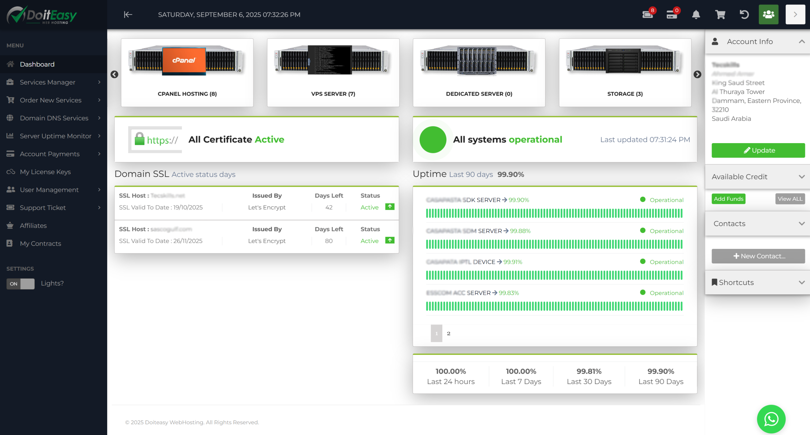
Task: Click the Add Funds button
Action: 728,199
